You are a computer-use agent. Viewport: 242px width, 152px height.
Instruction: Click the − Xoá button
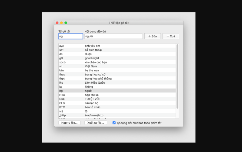click(x=171, y=36)
